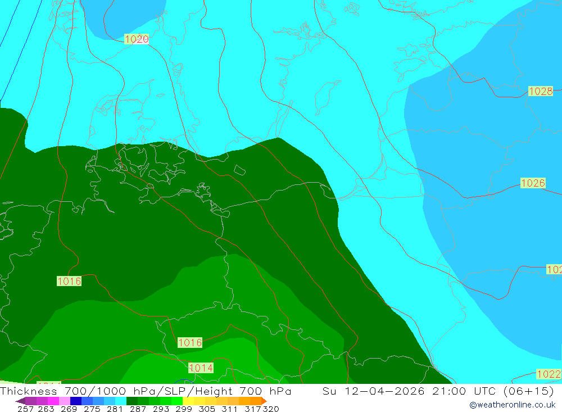Click the 281 legend value

[115, 409]
